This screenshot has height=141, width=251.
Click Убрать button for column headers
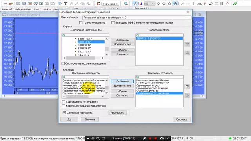(122, 91)
